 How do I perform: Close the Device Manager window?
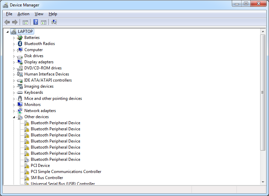[259, 4]
